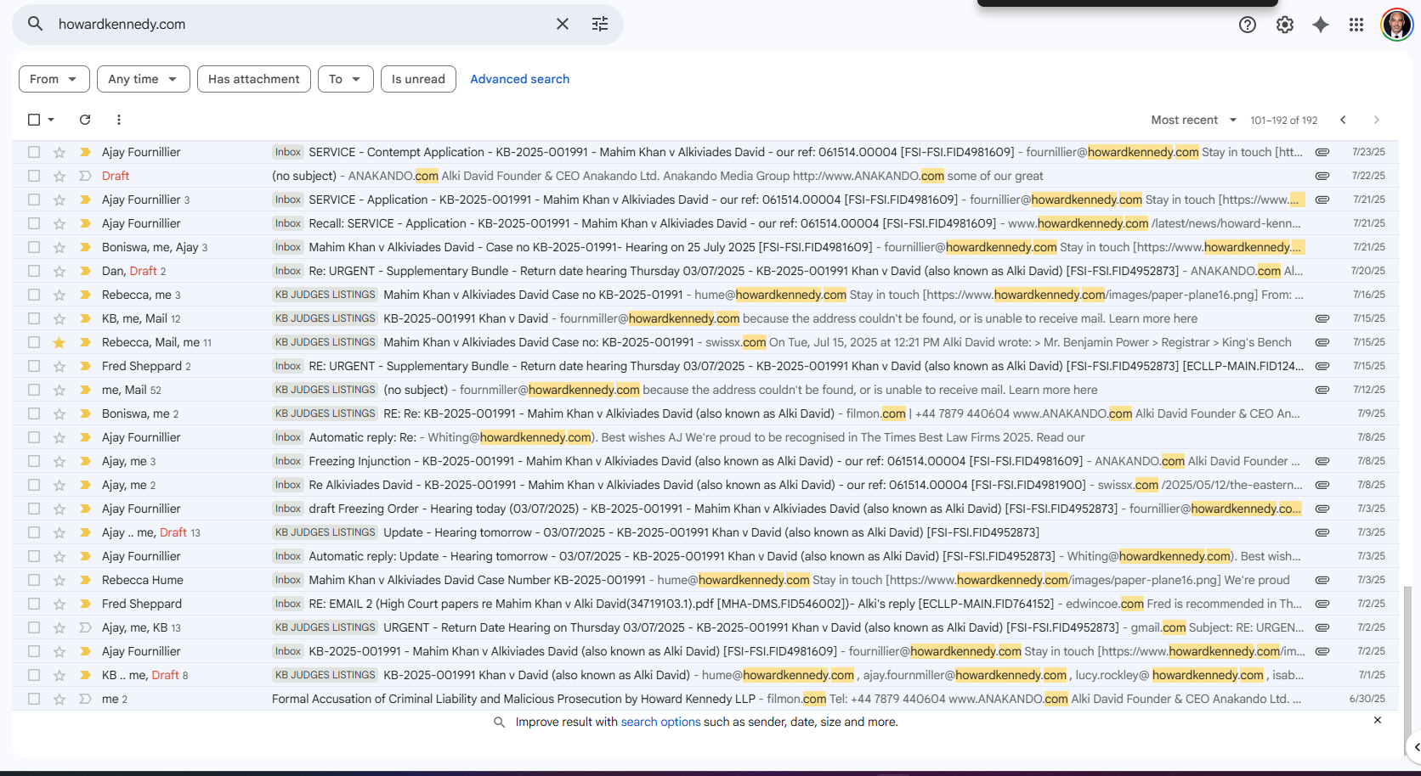Go to newer results page arrow
Image resolution: width=1421 pixels, height=776 pixels.
point(1343,120)
